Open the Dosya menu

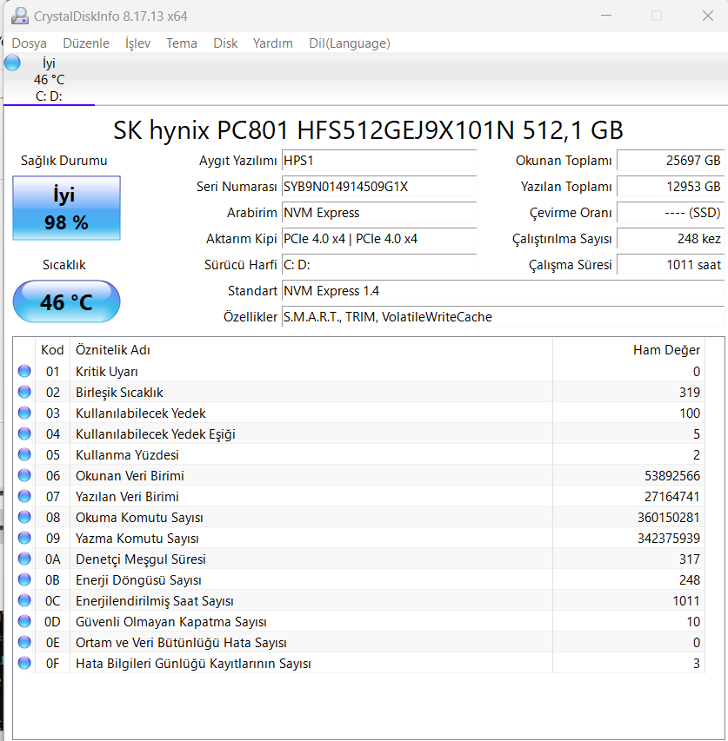tap(29, 43)
